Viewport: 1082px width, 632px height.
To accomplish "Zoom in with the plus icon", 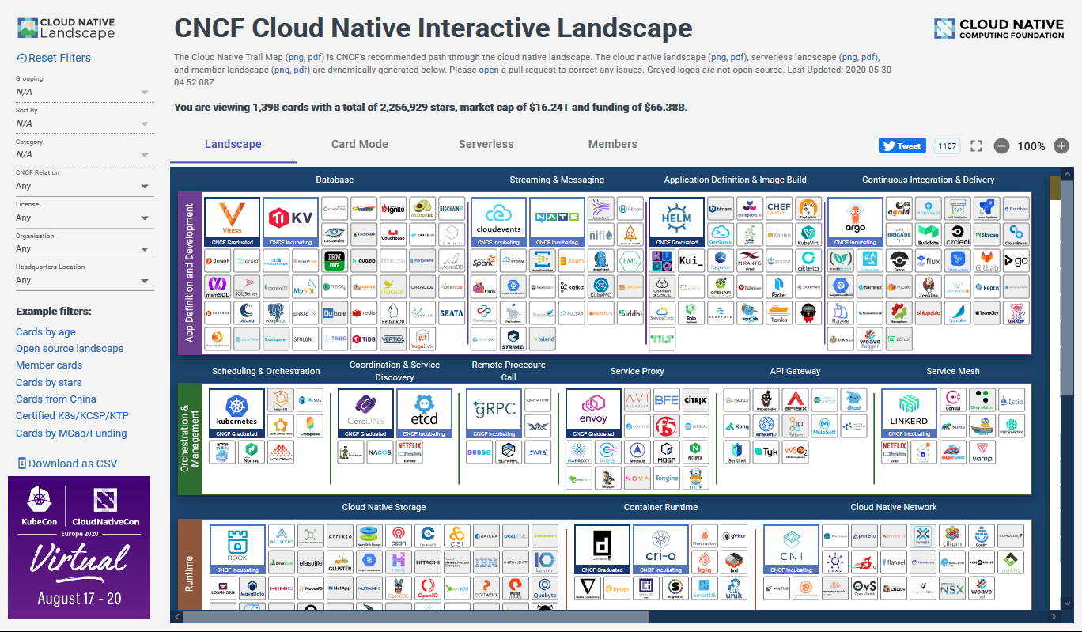I will (x=1061, y=146).
